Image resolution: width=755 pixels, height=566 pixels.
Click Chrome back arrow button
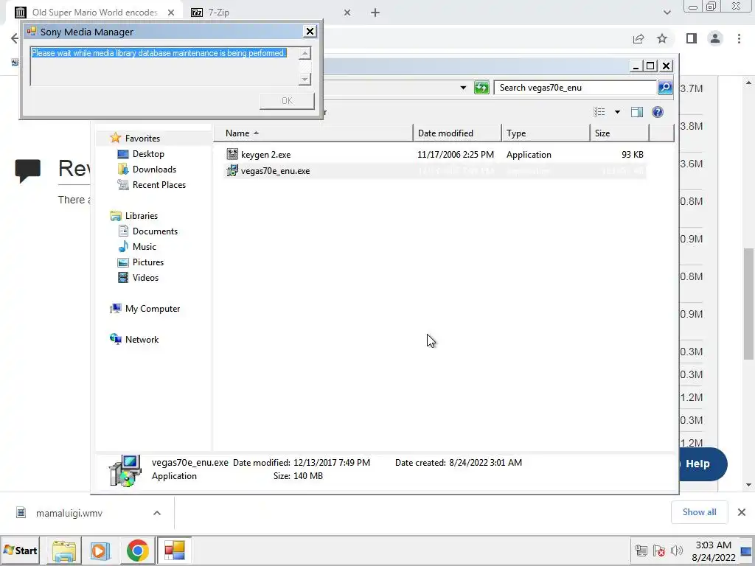pyautogui.click(x=14, y=38)
